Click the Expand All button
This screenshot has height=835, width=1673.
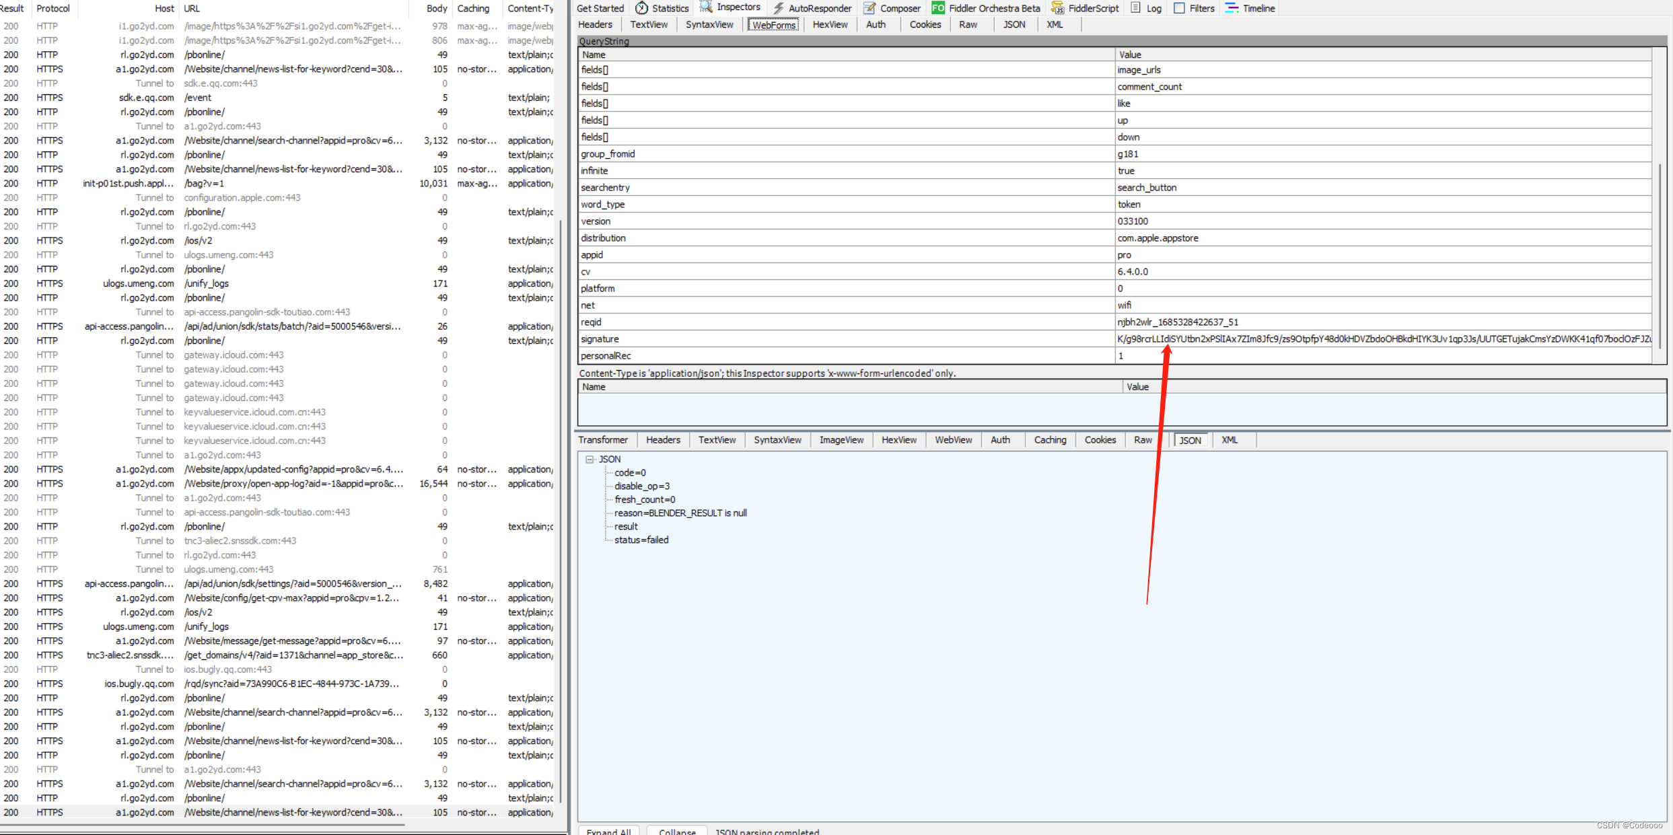tap(610, 830)
